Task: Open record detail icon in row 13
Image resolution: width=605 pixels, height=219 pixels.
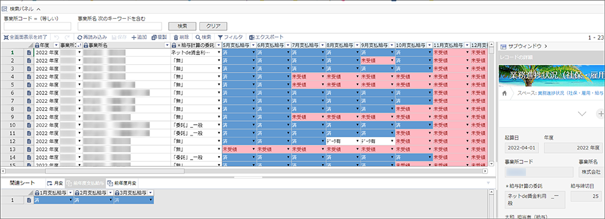Action: pyautogui.click(x=29, y=149)
